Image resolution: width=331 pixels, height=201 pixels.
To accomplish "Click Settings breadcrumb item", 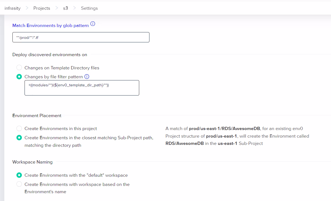I will [x=89, y=8].
